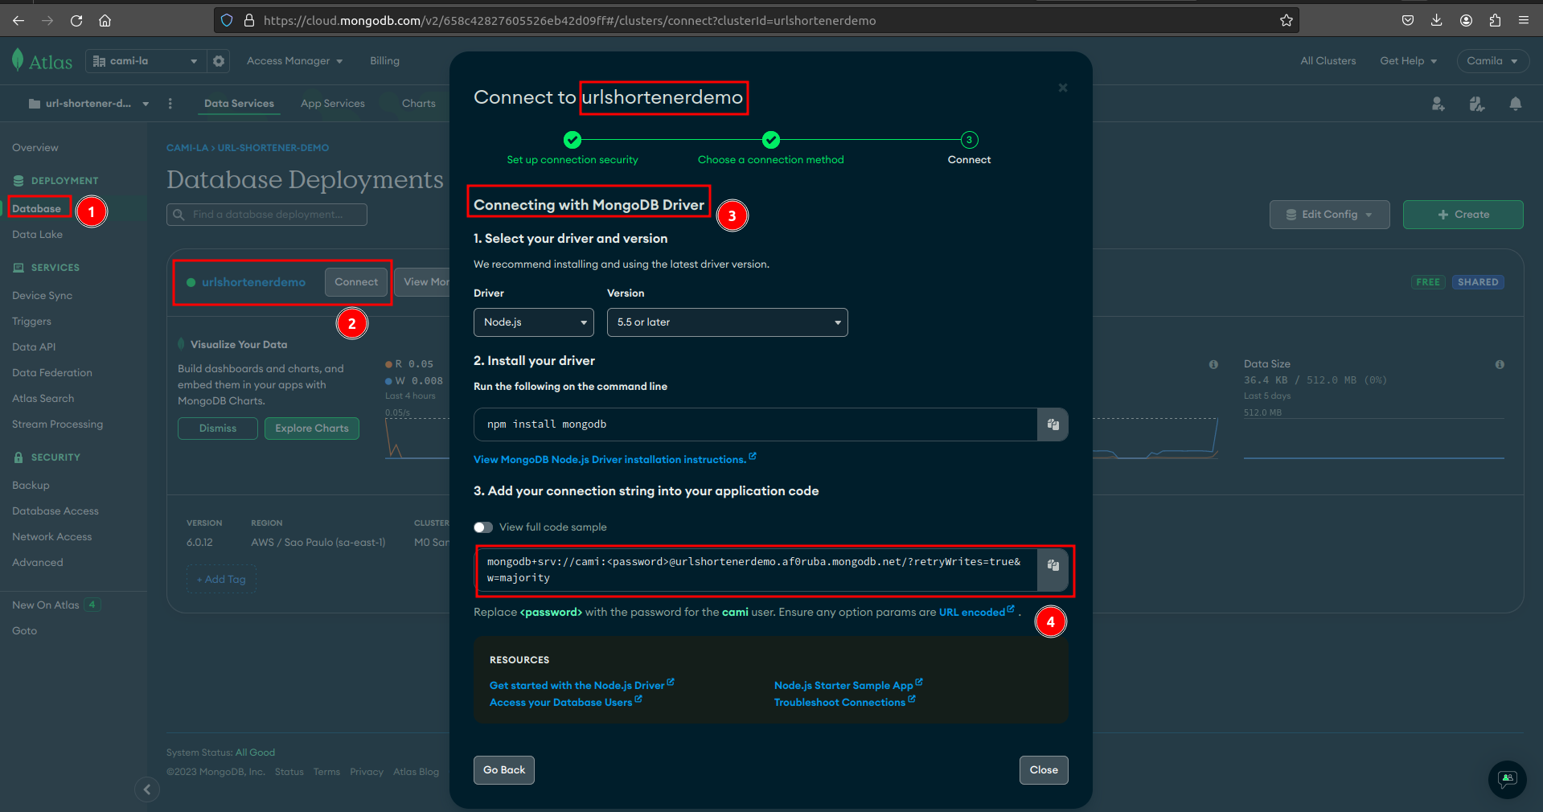Select Network Access in sidebar
The width and height of the screenshot is (1543, 812).
pyautogui.click(x=52, y=537)
